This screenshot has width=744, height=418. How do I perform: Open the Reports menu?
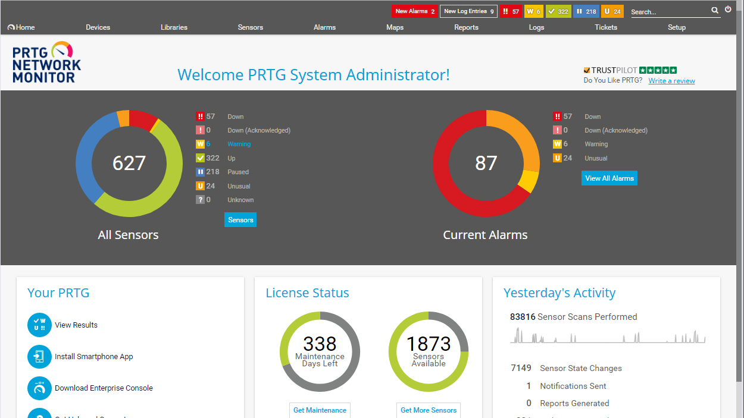click(466, 27)
